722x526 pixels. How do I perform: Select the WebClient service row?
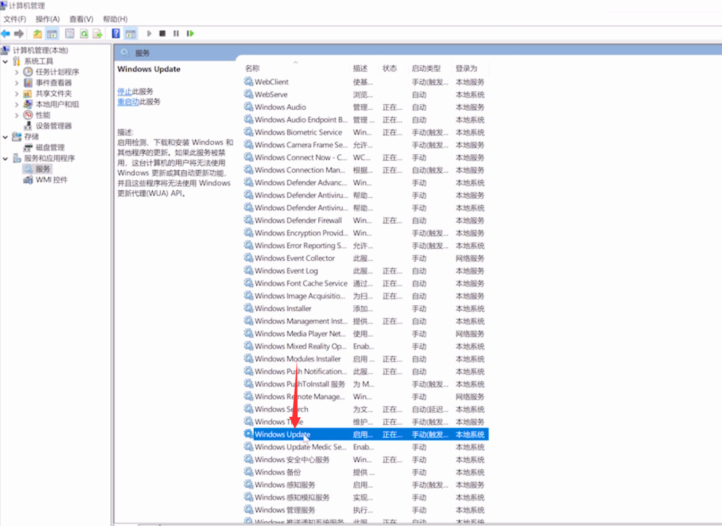366,82
